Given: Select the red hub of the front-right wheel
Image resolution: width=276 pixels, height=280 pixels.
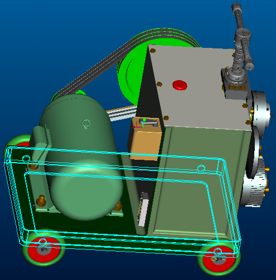Looking at the screenshot, I should coord(219,258).
